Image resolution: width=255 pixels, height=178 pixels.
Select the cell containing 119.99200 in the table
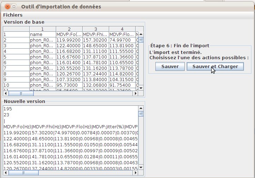coord(69,40)
